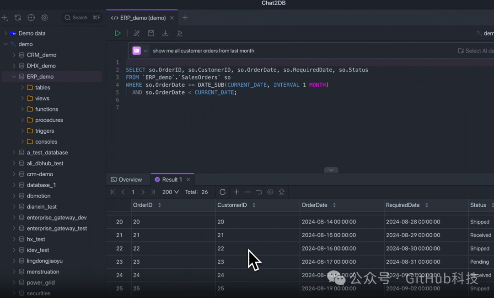494x298 pixels.
Task: Open the 200 page size dropdown
Action: coord(170,192)
